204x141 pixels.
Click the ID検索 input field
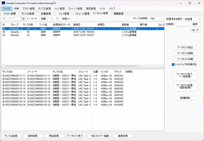(x=182, y=24)
